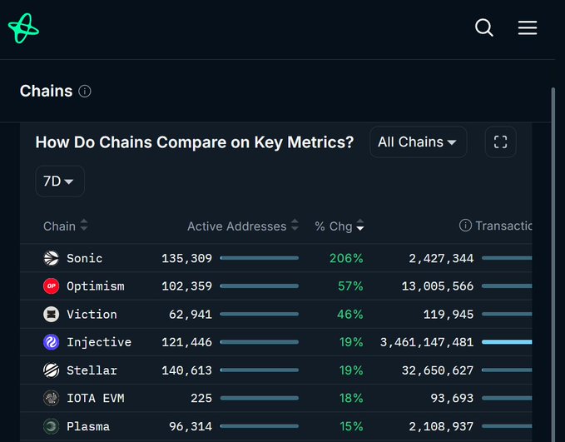This screenshot has height=442, width=565.
Task: Sort by % Chg column
Action: (339, 226)
